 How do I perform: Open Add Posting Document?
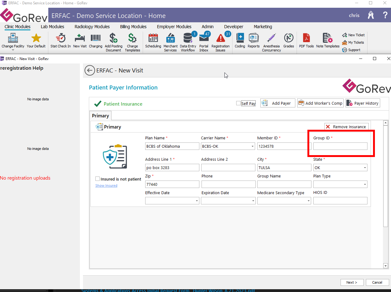pyautogui.click(x=113, y=42)
